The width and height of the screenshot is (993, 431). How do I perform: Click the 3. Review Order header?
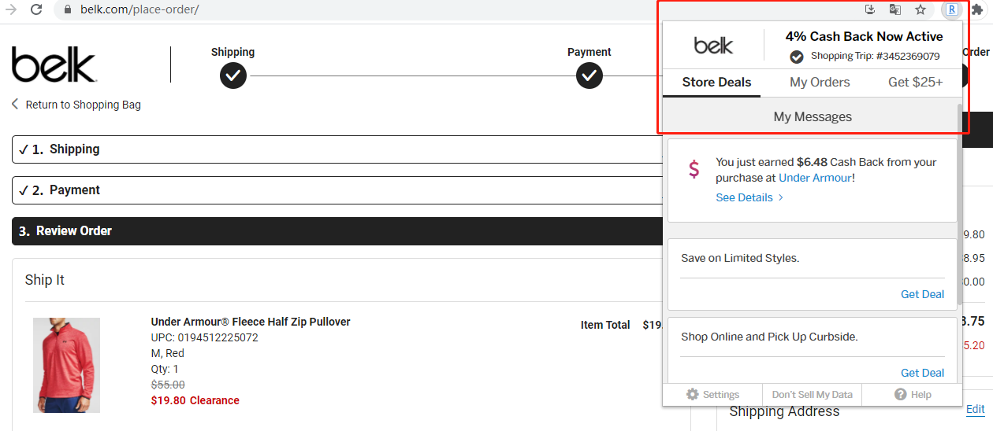pos(337,231)
